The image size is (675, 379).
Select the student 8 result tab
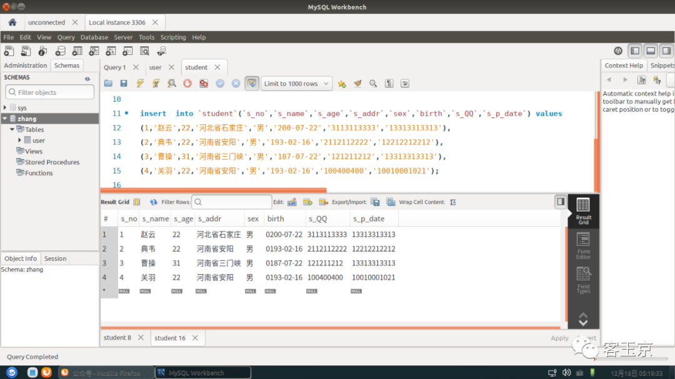(x=117, y=338)
